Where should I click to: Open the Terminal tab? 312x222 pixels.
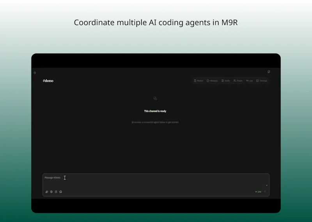point(262,81)
